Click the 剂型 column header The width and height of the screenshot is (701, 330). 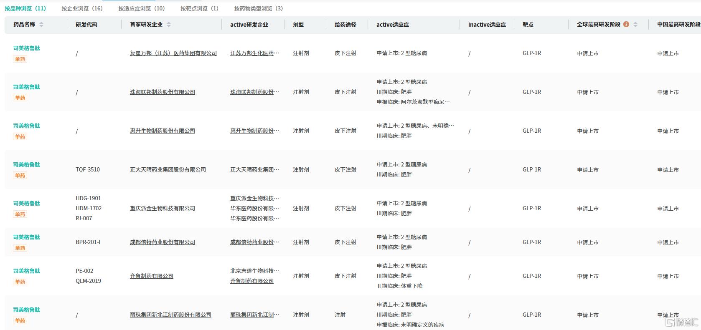coord(298,25)
